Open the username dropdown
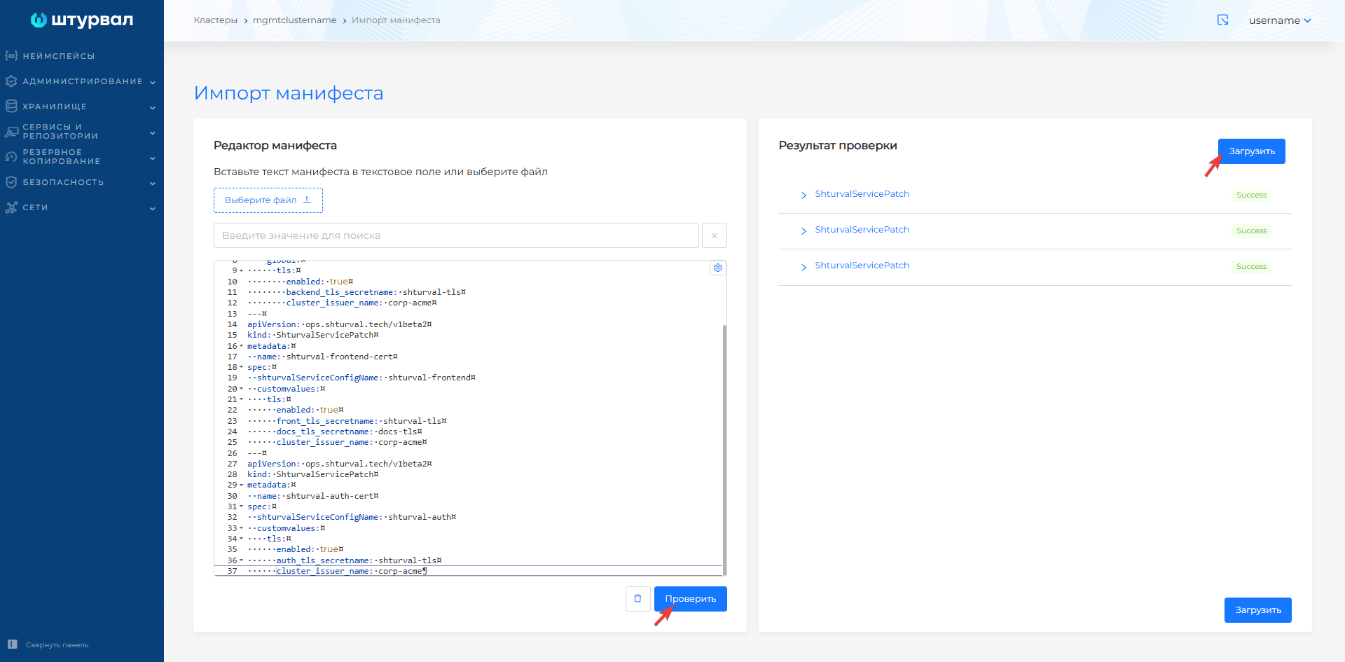This screenshot has width=1345, height=662. [1280, 20]
